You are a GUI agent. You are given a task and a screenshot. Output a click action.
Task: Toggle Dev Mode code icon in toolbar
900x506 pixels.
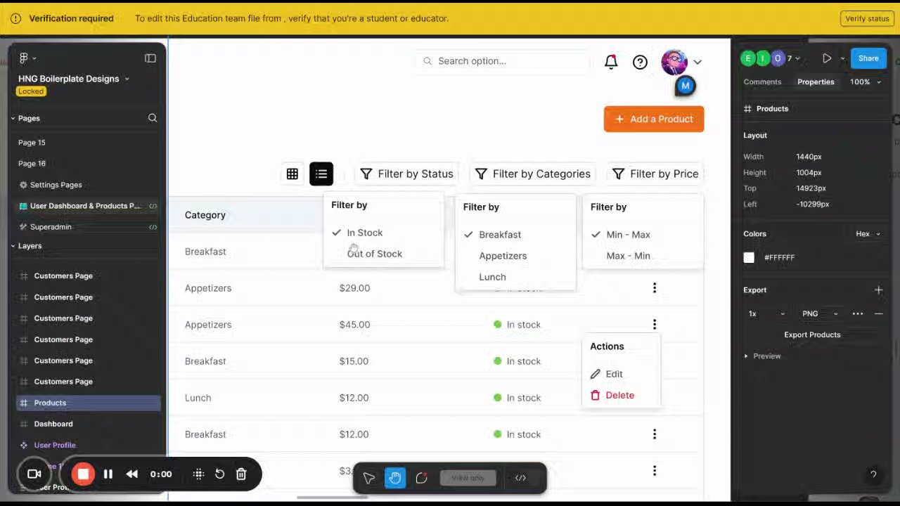pos(520,478)
